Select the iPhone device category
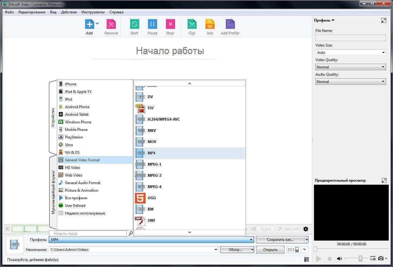The image size is (393, 267). 95,84
